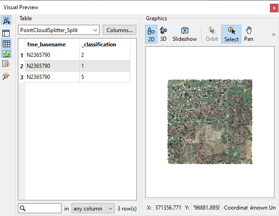The image size is (279, 216).
Task: Click the '3 row(s)' count label
Action: coord(127,208)
